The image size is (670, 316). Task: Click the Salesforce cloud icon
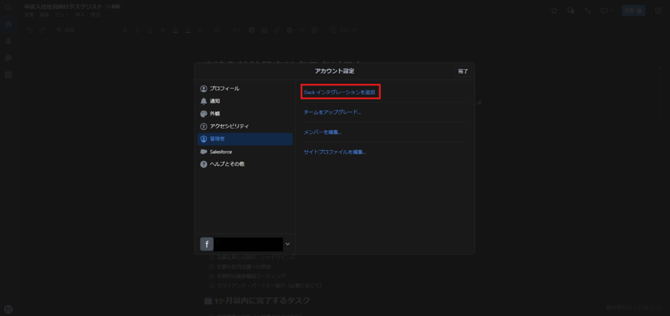pos(203,151)
